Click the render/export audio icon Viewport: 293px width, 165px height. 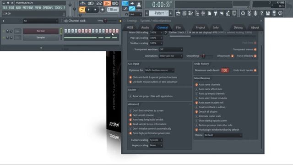274,13
